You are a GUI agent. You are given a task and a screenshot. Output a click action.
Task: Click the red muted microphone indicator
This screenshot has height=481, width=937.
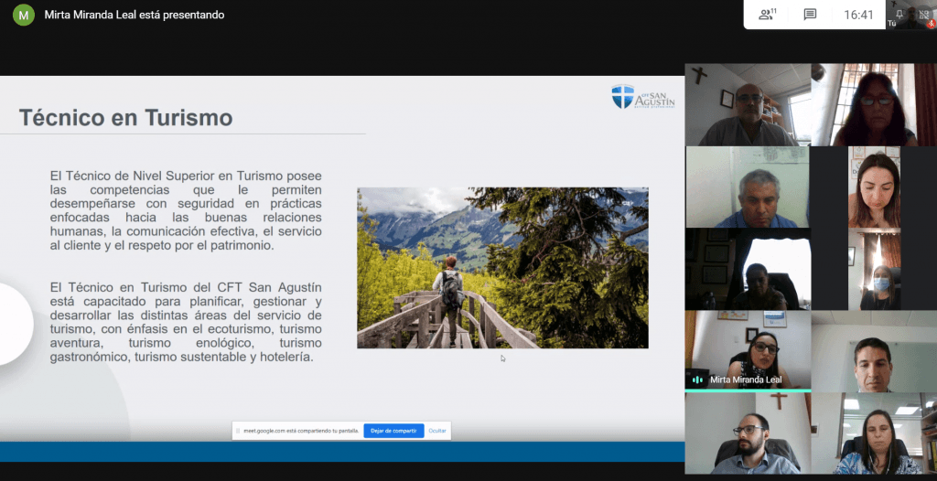coord(931,24)
